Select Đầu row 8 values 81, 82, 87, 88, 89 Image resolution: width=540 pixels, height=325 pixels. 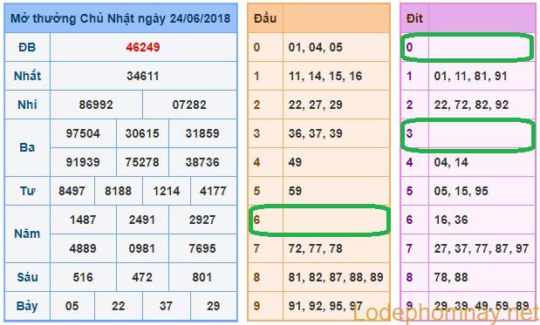click(336, 277)
